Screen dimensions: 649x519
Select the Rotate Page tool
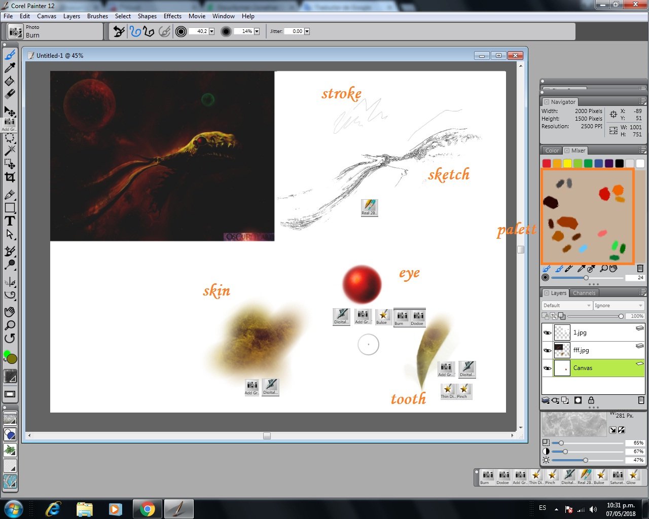click(x=10, y=338)
